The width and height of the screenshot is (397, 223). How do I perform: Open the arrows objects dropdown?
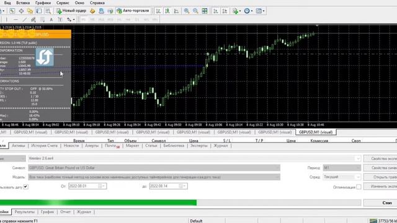[71, 19]
